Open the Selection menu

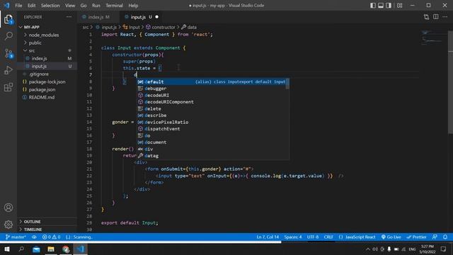[x=50, y=5]
